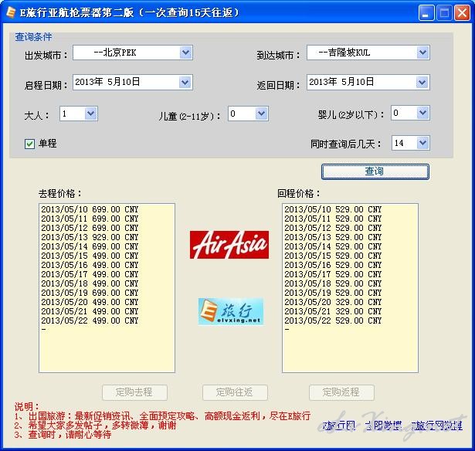Click the 查询时，请耐心等待 instruction line
The width and height of the screenshot is (475, 451).
point(63,435)
